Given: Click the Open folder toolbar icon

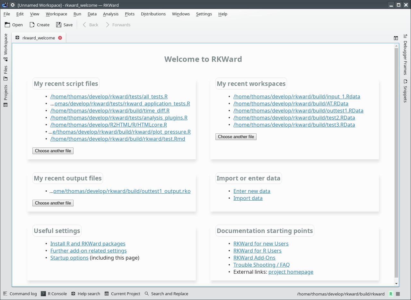Looking at the screenshot, I should (7, 25).
